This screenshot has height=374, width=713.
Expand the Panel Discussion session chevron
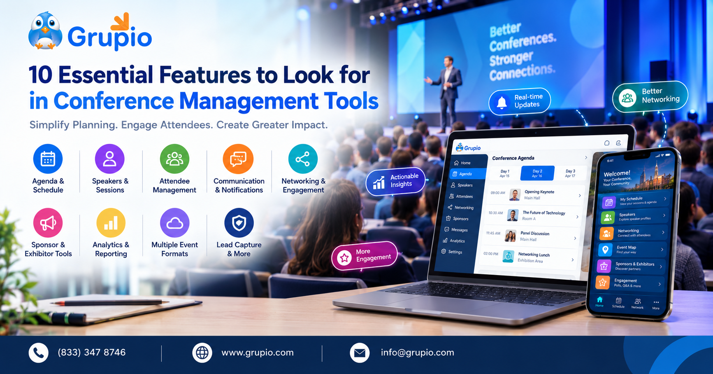click(575, 238)
